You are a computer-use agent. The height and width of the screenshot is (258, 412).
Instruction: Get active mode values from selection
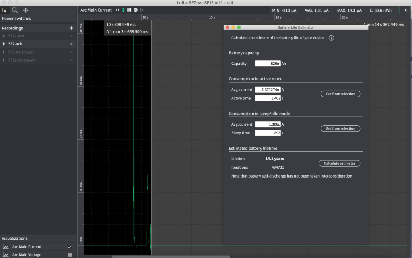click(x=340, y=94)
